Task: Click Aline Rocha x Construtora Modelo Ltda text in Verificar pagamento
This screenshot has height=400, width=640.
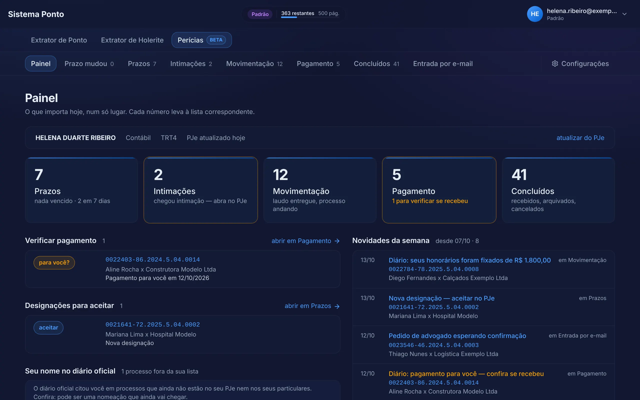Action: [x=160, y=269]
